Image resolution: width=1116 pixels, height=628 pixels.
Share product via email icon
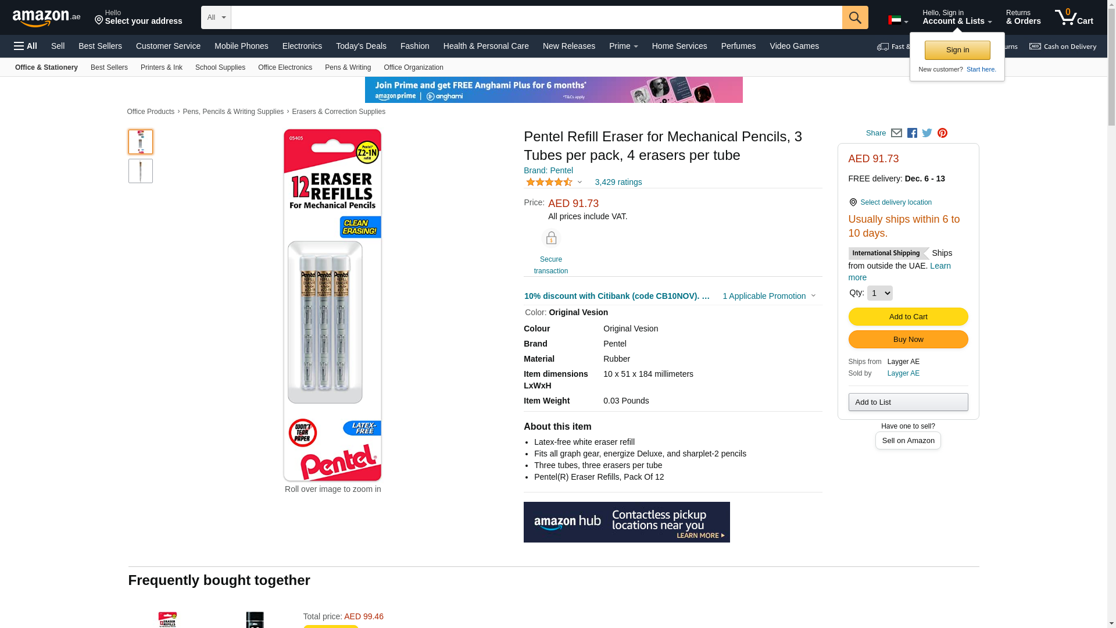896,133
